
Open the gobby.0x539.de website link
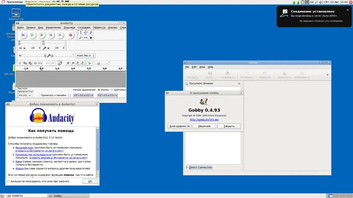coord(204,120)
